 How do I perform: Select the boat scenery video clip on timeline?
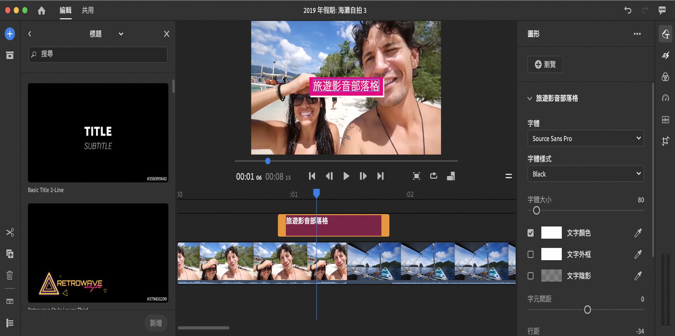(431, 263)
